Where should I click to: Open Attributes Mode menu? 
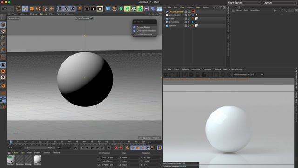point(239,10)
